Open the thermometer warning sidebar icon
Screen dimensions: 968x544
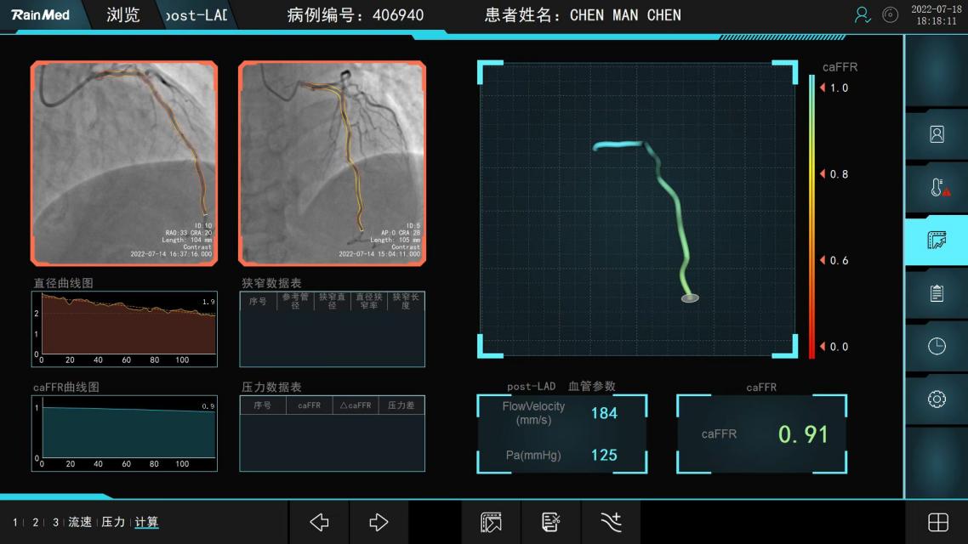pos(937,188)
